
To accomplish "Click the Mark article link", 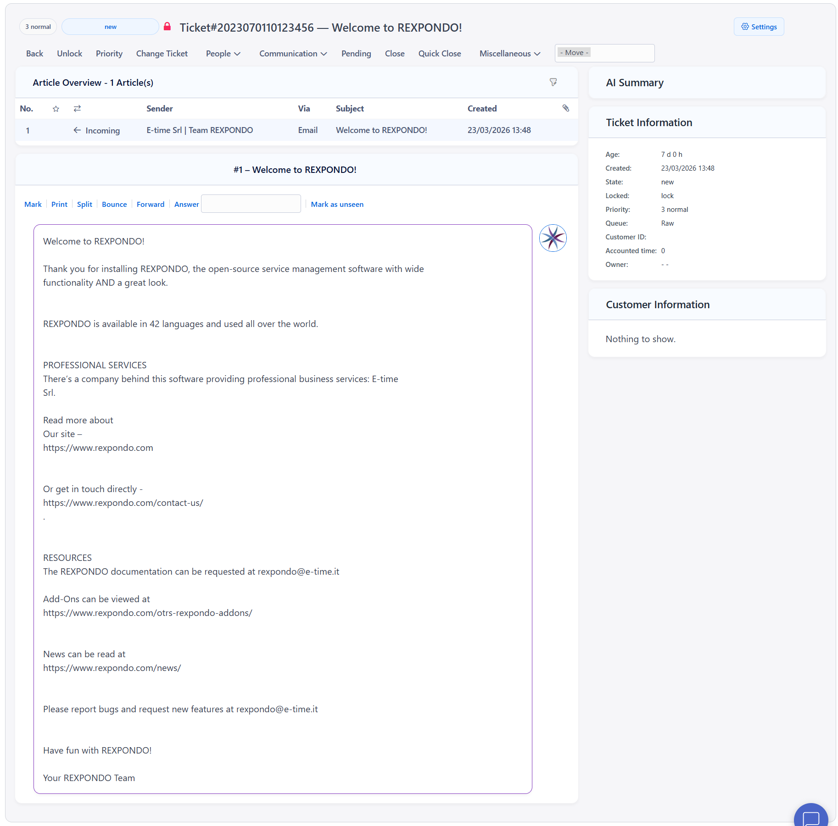I will tap(33, 205).
